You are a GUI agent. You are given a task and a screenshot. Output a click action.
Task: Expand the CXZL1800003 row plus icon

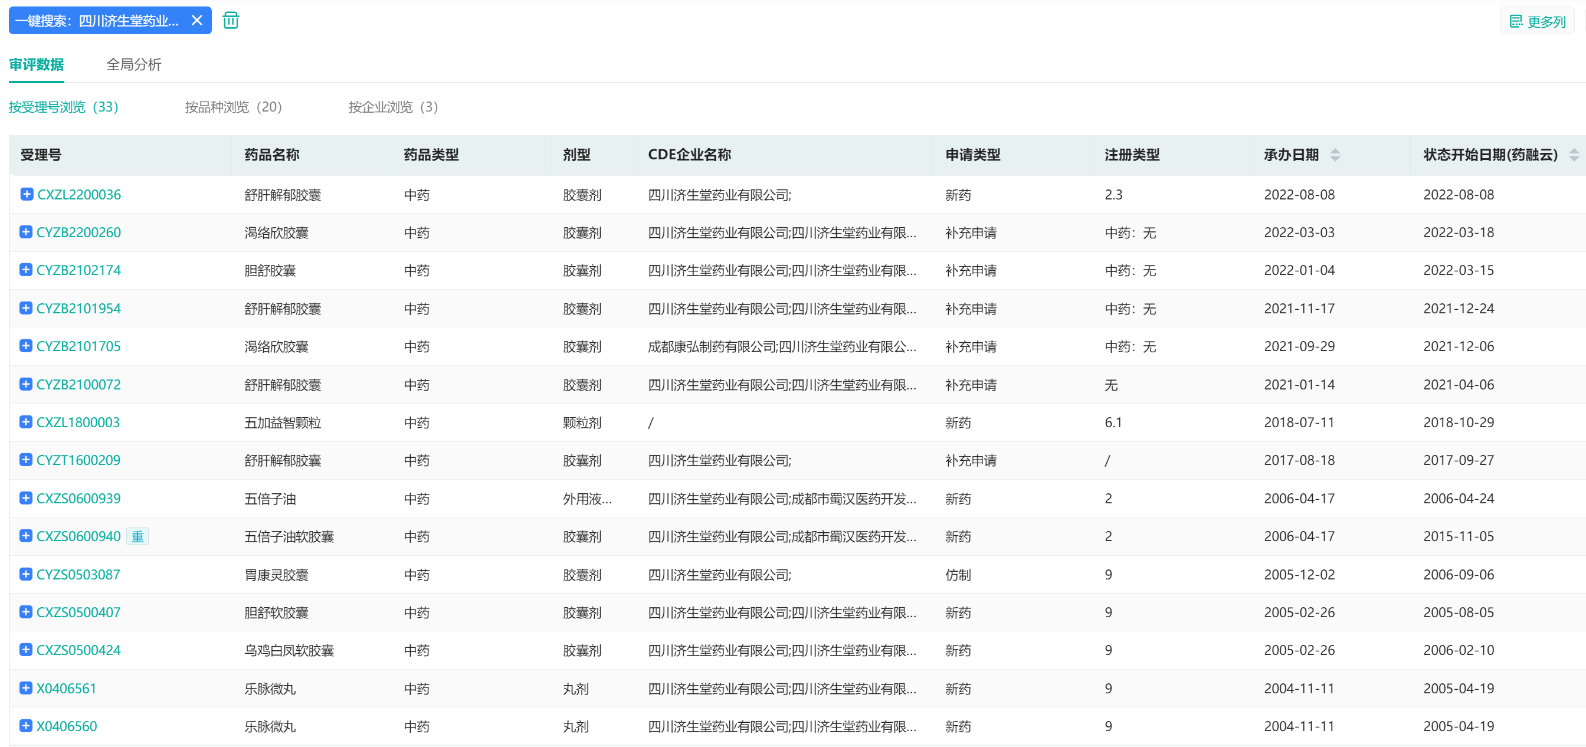coord(26,422)
